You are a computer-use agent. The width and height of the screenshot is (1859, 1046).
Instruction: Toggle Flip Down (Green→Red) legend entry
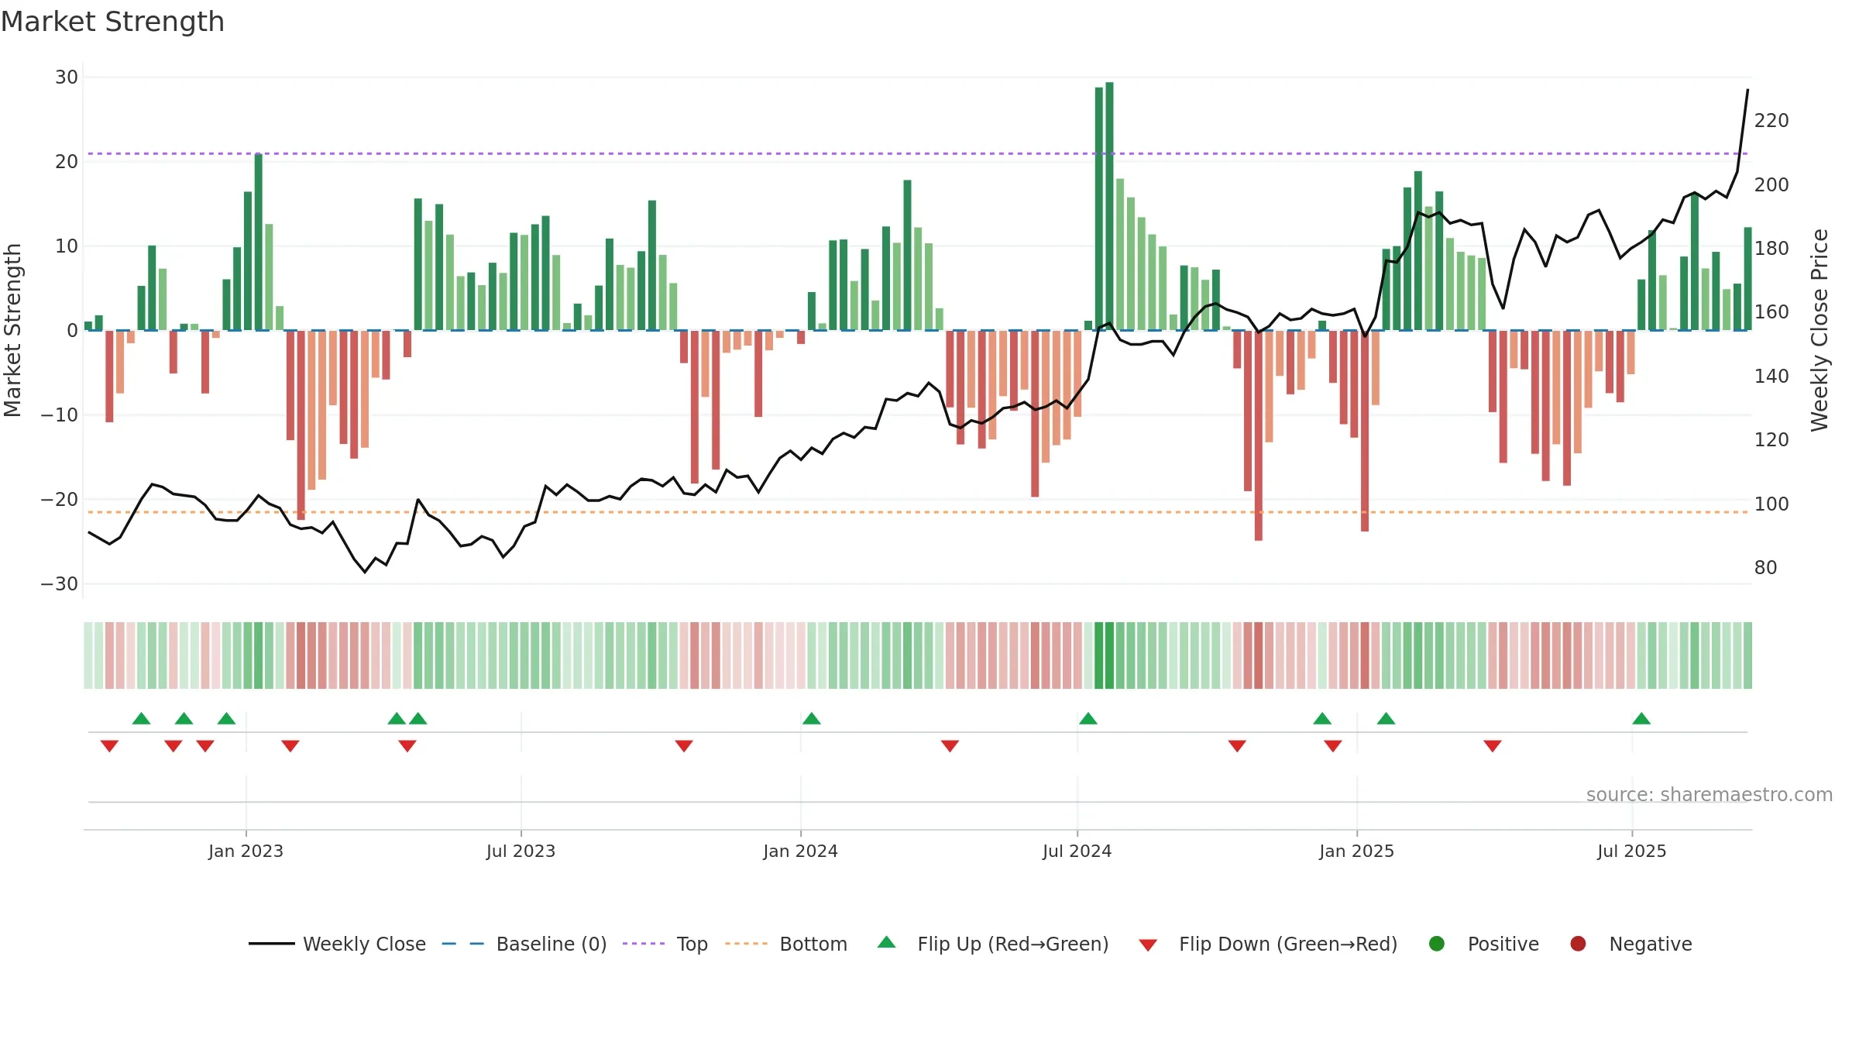pyautogui.click(x=1268, y=944)
